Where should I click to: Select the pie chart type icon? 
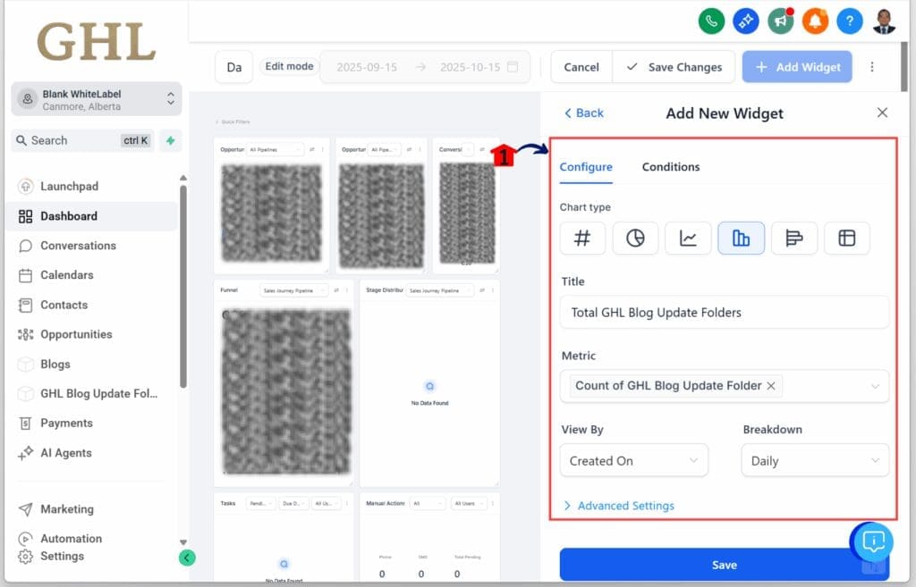tap(635, 239)
